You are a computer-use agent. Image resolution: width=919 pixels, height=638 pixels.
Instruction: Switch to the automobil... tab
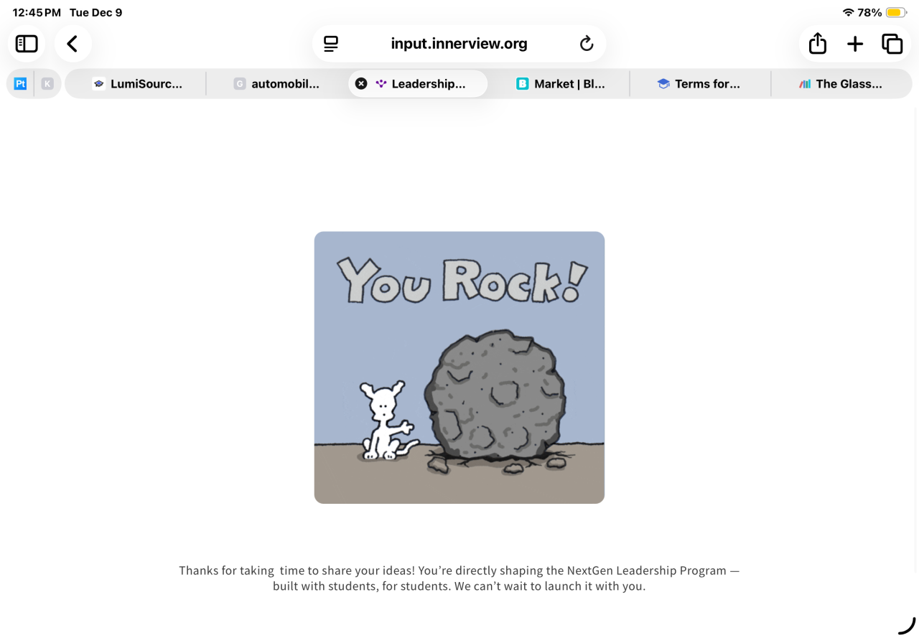click(x=277, y=84)
